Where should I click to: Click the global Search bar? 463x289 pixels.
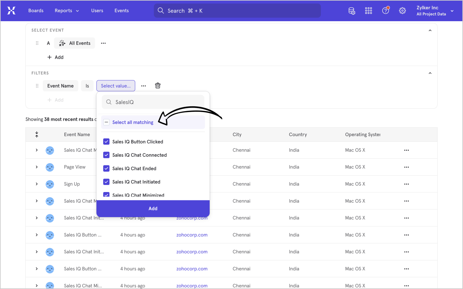point(237,11)
